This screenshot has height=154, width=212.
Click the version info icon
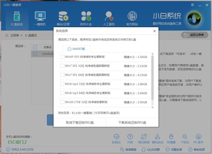click(x=8, y=149)
